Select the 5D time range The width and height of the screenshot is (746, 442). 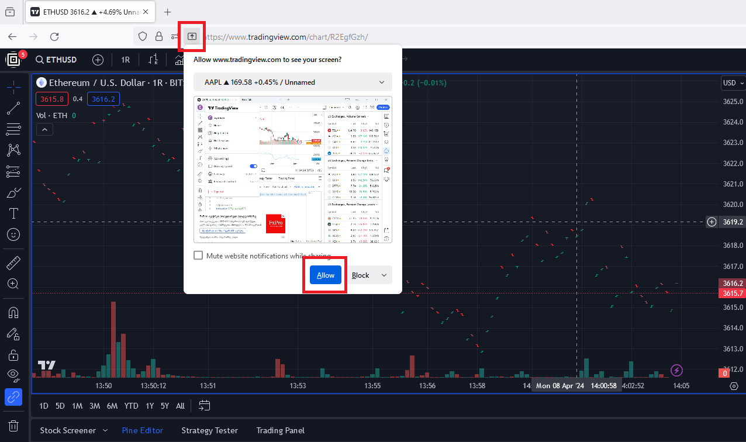[x=60, y=406]
